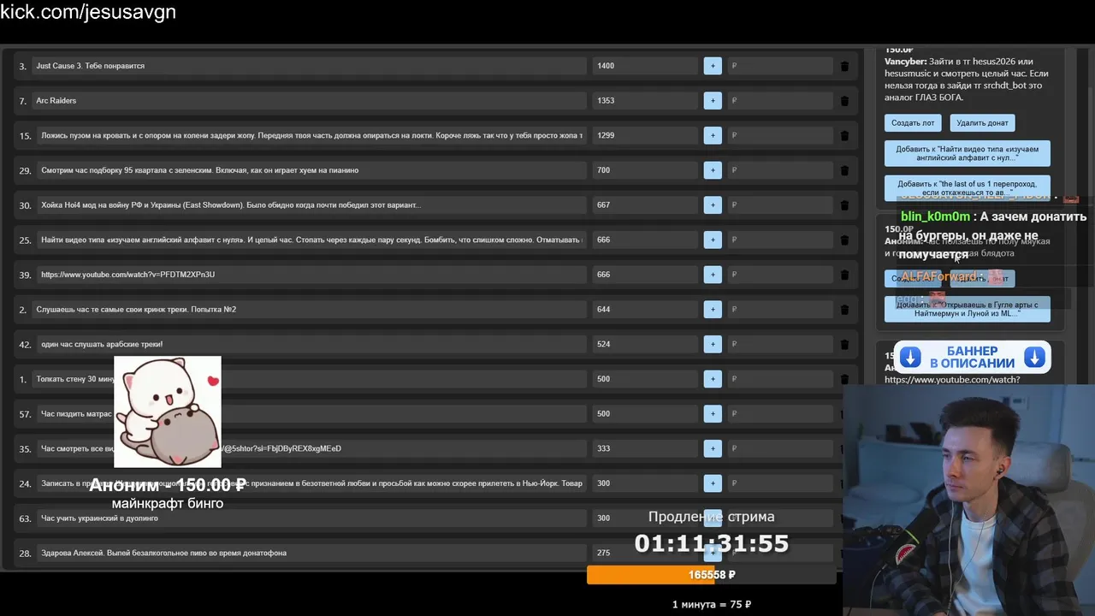Click trash icon on lot 1 row
The image size is (1095, 616).
pyautogui.click(x=845, y=379)
